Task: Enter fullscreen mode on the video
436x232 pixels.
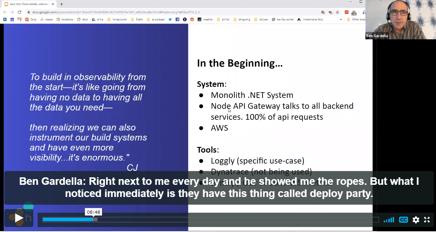Action: [427, 220]
